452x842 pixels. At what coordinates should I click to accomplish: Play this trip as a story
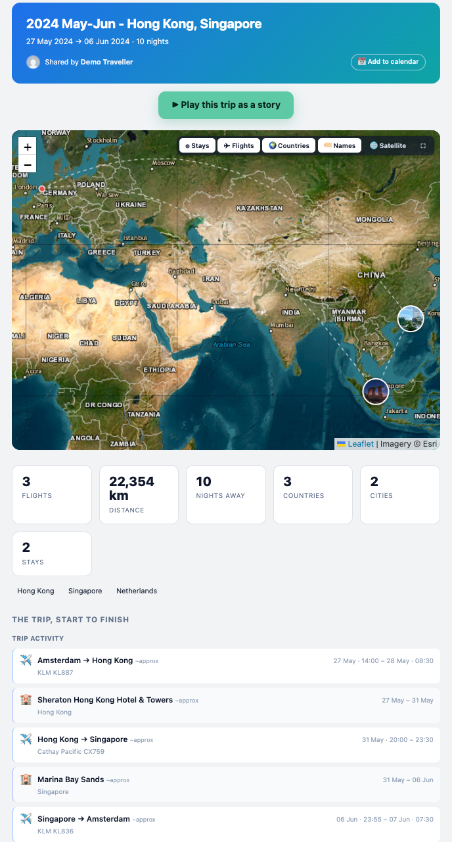(x=226, y=105)
